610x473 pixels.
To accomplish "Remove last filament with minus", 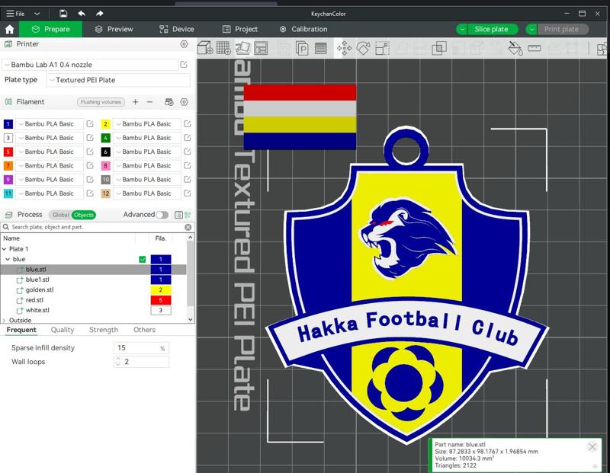I will point(149,102).
